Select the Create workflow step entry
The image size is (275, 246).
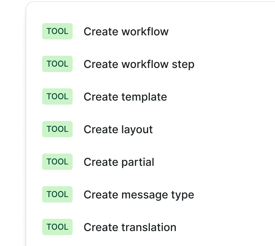[139, 64]
